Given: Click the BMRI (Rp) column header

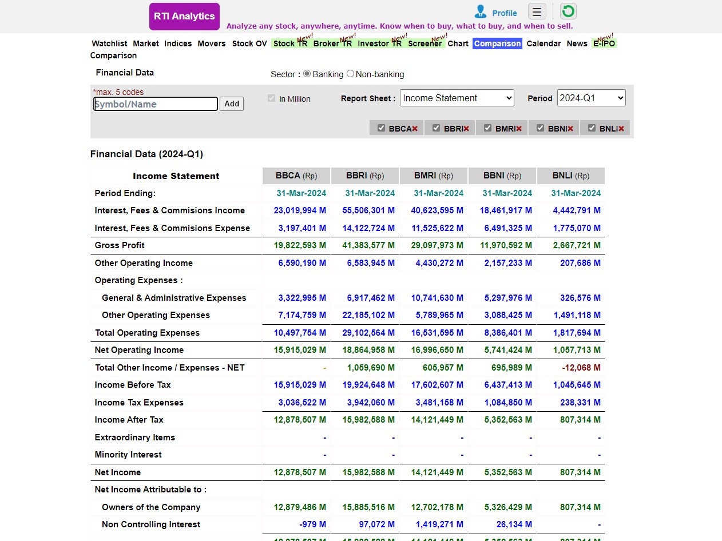Looking at the screenshot, I should [434, 176].
